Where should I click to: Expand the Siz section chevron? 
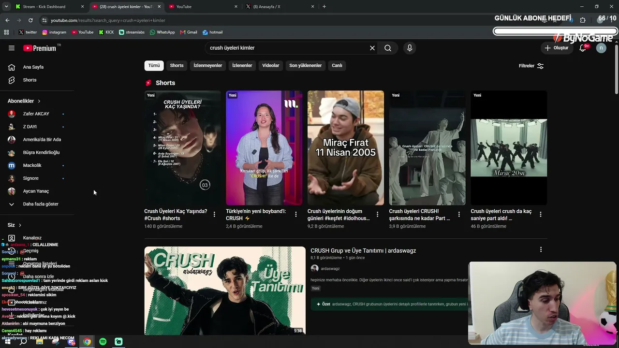(20, 225)
